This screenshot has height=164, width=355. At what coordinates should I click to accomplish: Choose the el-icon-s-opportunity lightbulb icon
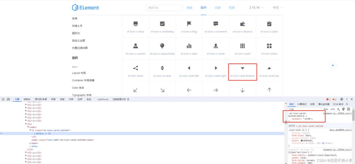(162, 46)
